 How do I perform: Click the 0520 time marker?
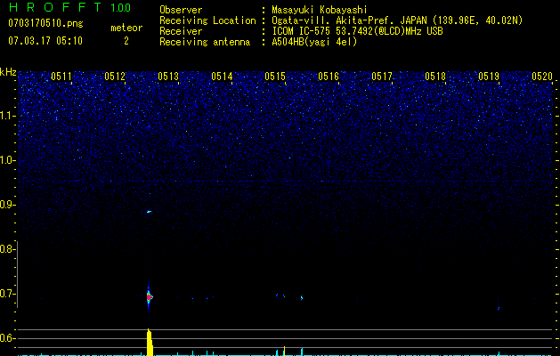pyautogui.click(x=542, y=77)
